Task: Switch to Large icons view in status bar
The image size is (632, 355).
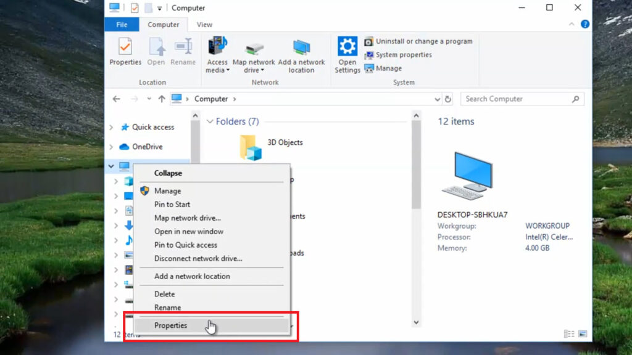Action: coord(583,333)
